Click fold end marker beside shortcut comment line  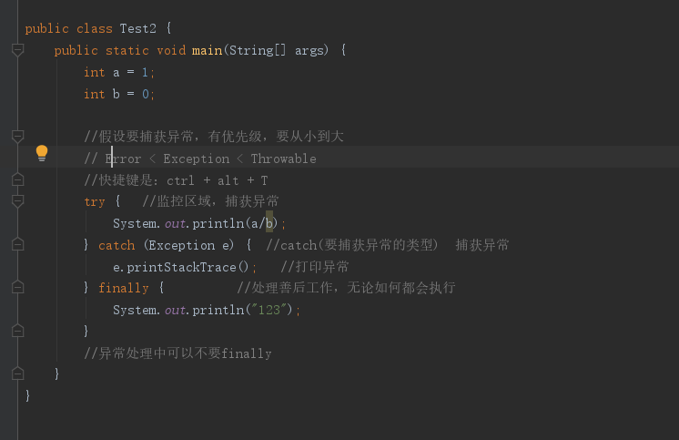17,180
